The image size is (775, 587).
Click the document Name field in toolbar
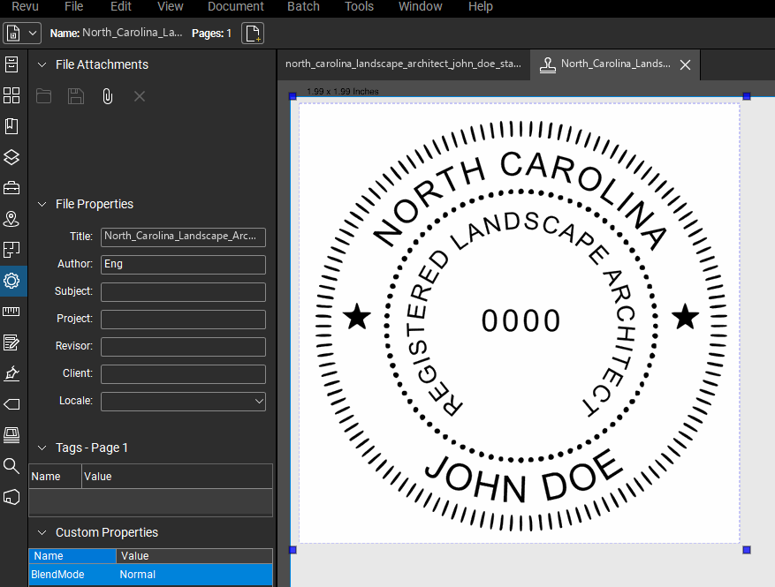coord(132,33)
